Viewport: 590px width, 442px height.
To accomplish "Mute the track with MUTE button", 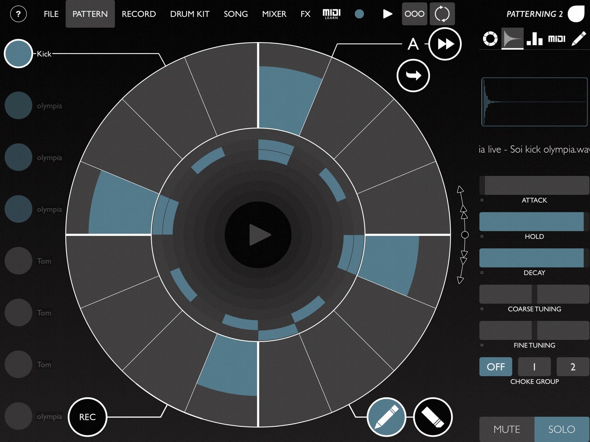I will pos(507,429).
